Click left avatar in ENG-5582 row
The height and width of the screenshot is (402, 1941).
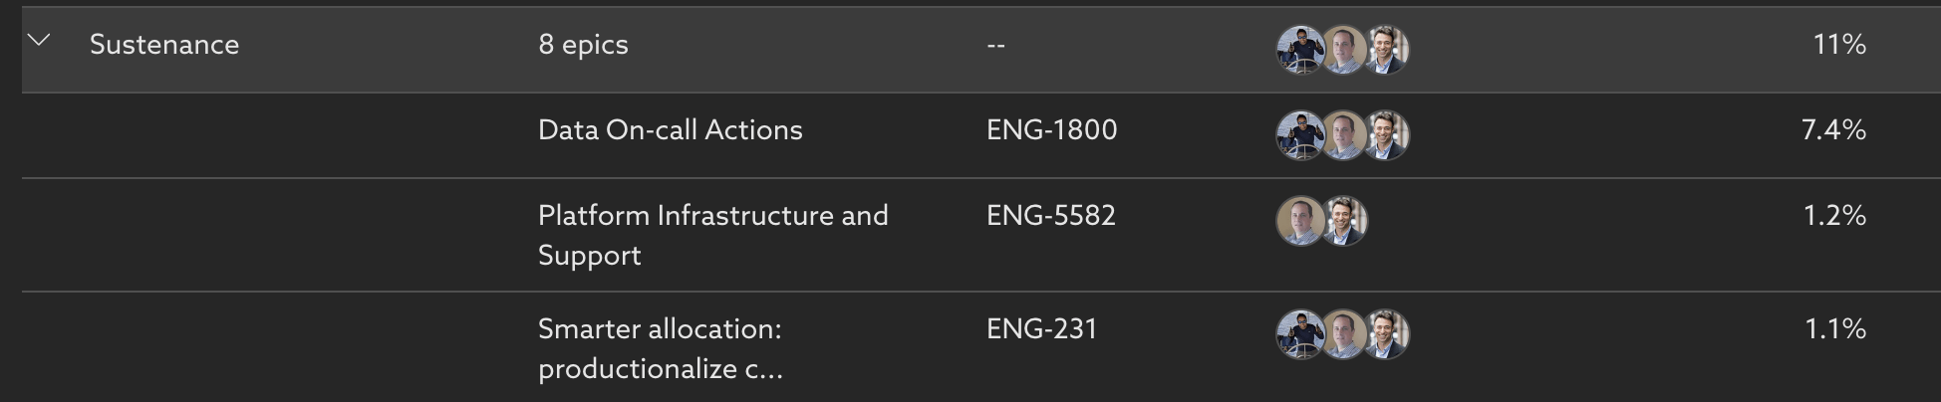tap(1299, 221)
